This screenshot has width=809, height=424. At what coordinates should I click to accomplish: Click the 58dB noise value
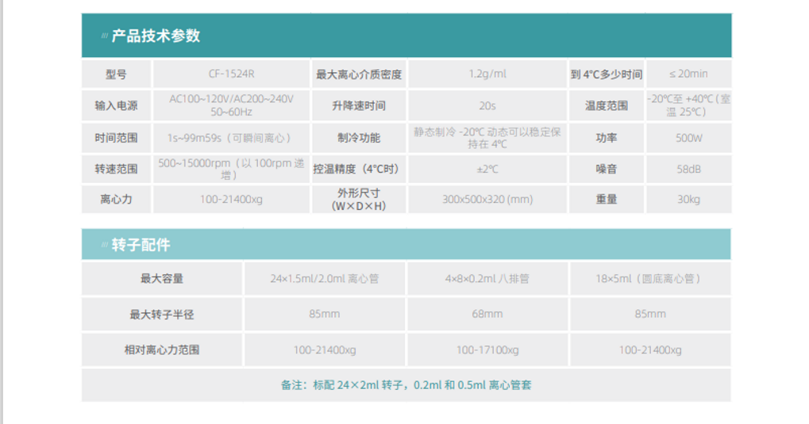pos(688,169)
